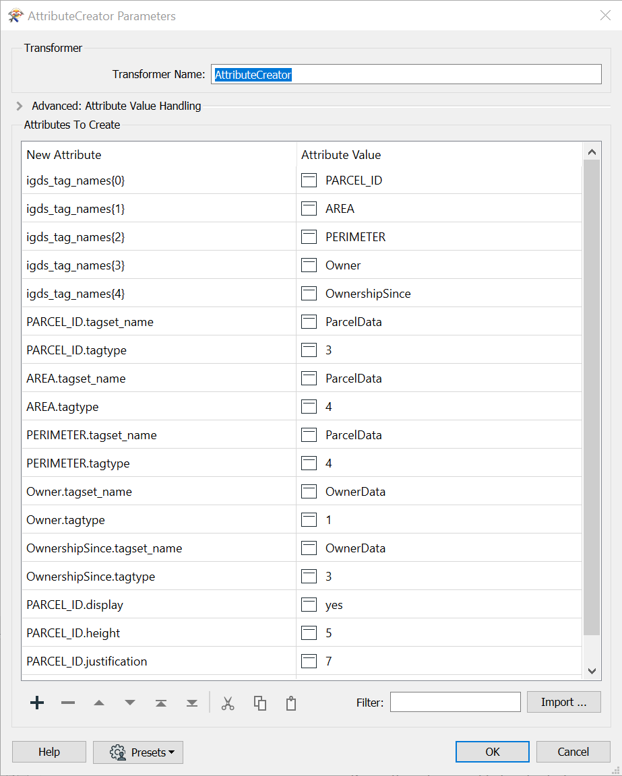Move selected attribute up one row

99,702
